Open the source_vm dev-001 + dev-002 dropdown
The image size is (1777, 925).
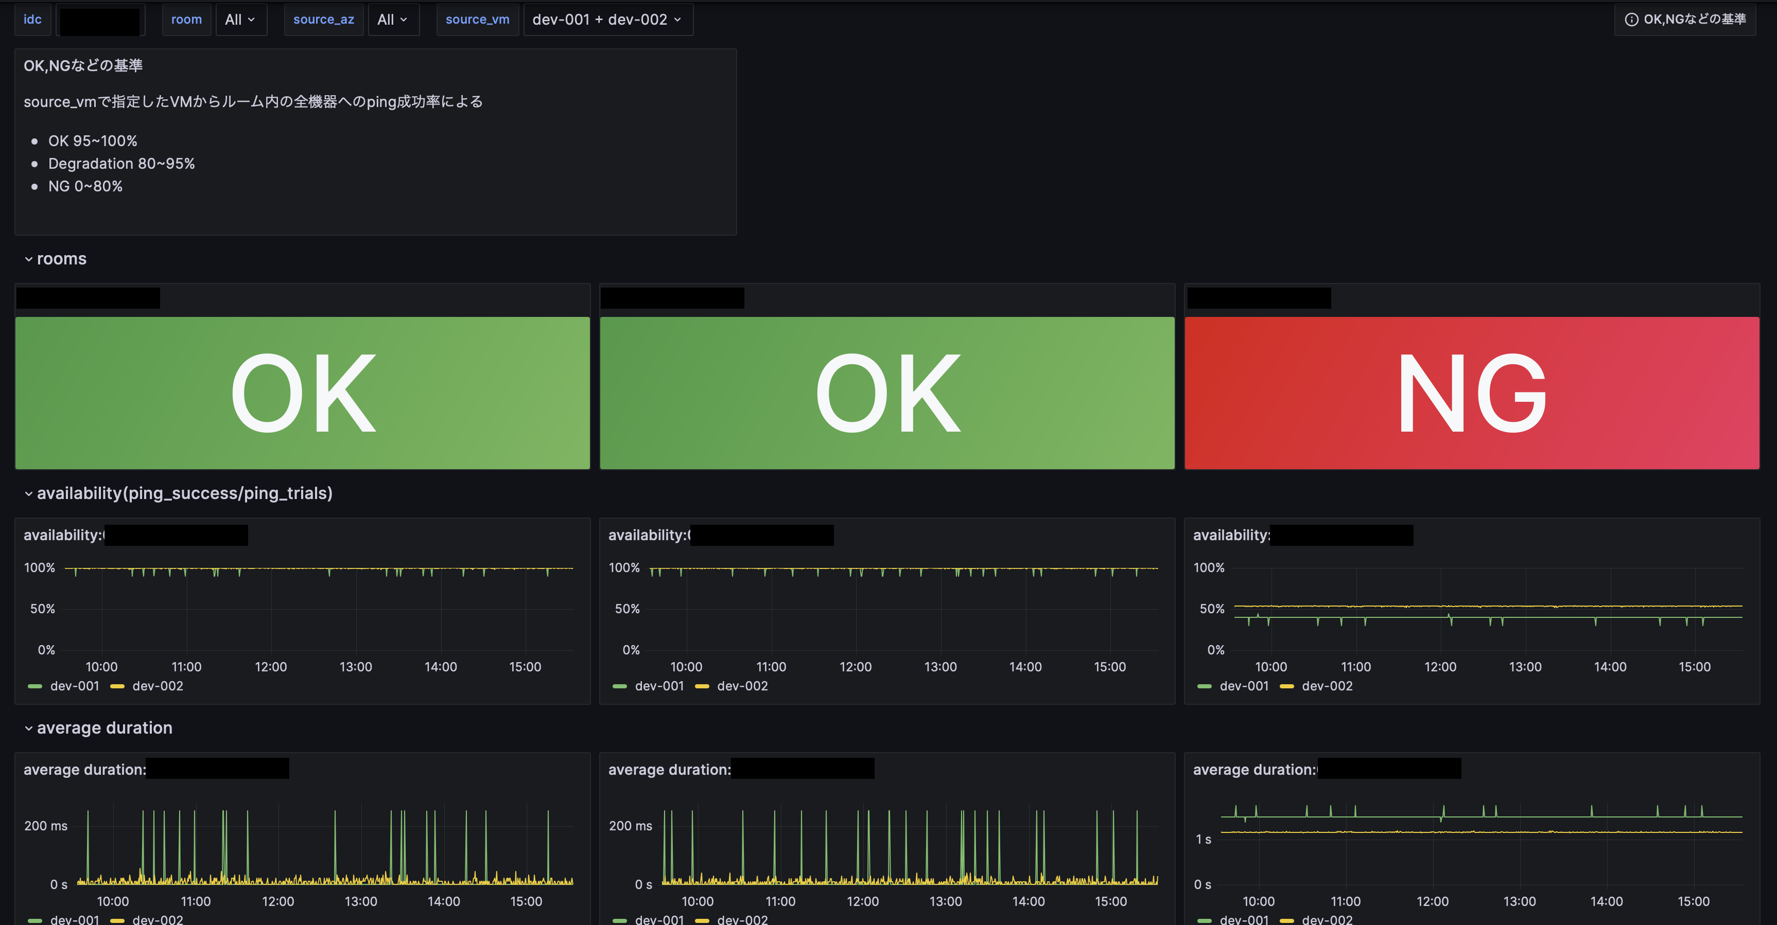[608, 20]
